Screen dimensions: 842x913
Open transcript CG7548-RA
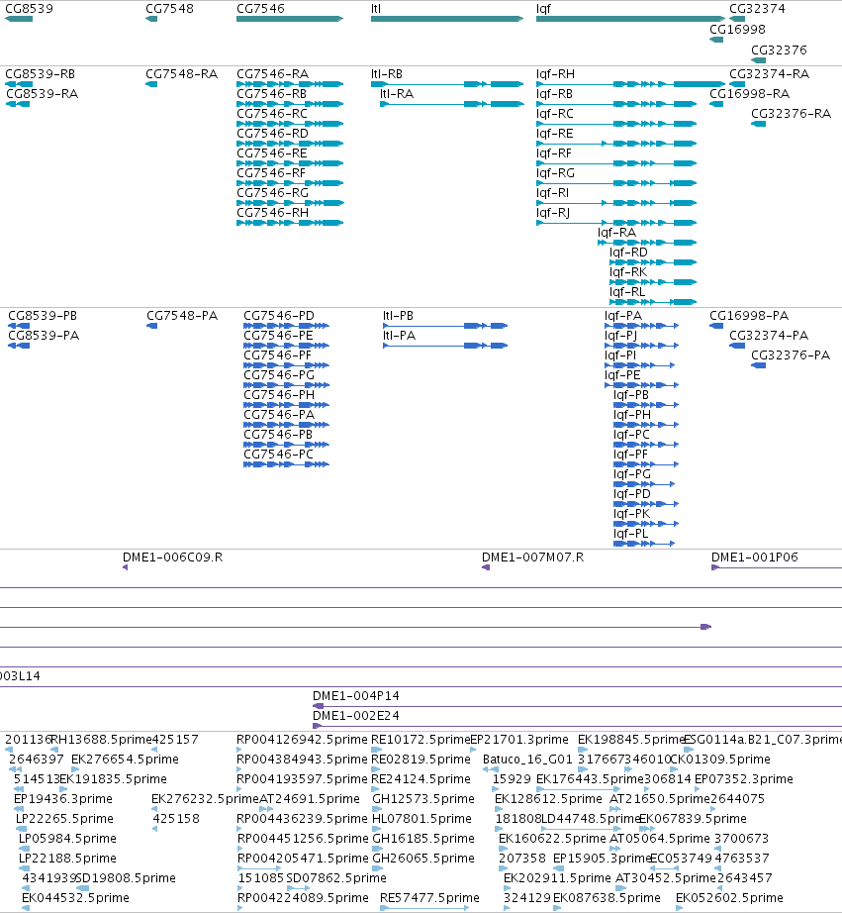point(181,74)
